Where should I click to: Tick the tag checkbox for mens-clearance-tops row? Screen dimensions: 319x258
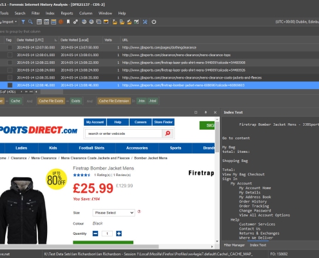[10, 55]
